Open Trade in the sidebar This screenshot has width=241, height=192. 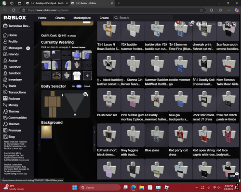coord(10,86)
